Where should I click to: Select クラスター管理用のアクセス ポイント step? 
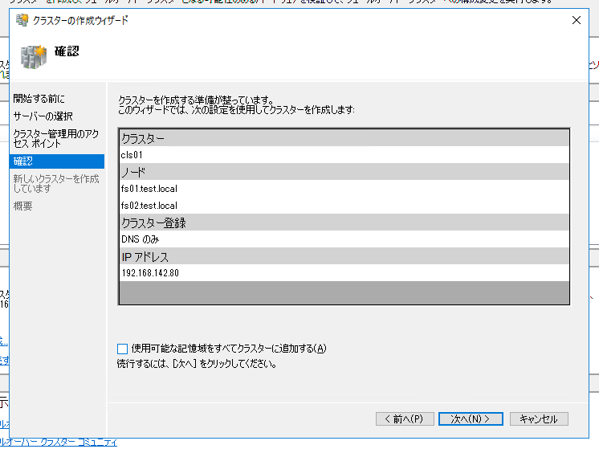click(55, 138)
